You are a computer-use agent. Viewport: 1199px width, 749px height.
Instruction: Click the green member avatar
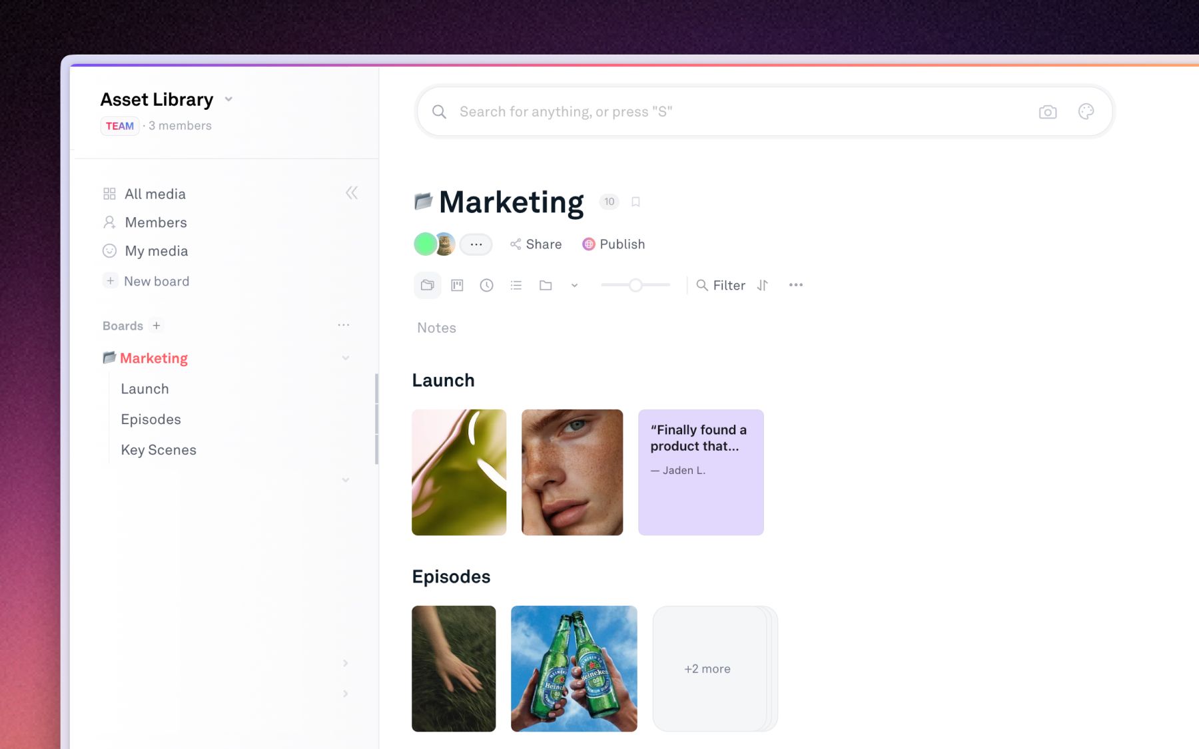425,244
